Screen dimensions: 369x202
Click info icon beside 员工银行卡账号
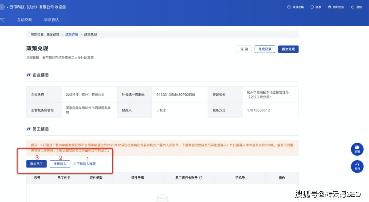click(201, 178)
